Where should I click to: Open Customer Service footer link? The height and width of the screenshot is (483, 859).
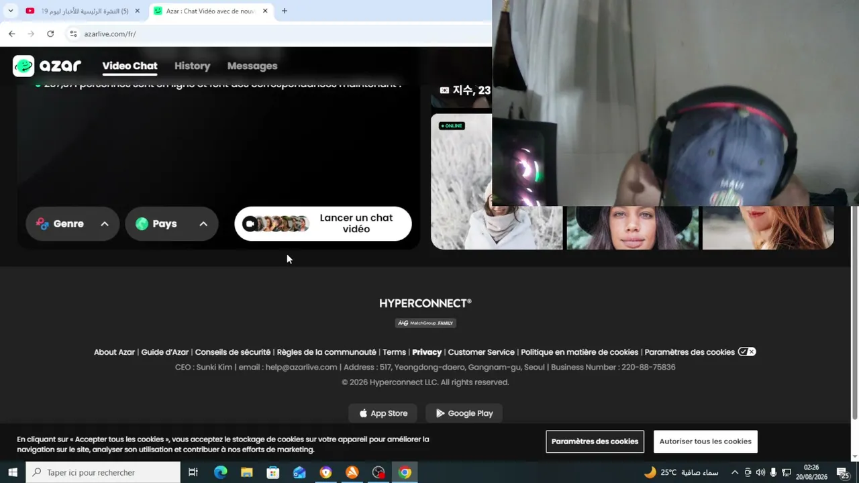481,352
